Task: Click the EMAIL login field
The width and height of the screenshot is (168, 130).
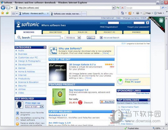Action: pos(113,23)
